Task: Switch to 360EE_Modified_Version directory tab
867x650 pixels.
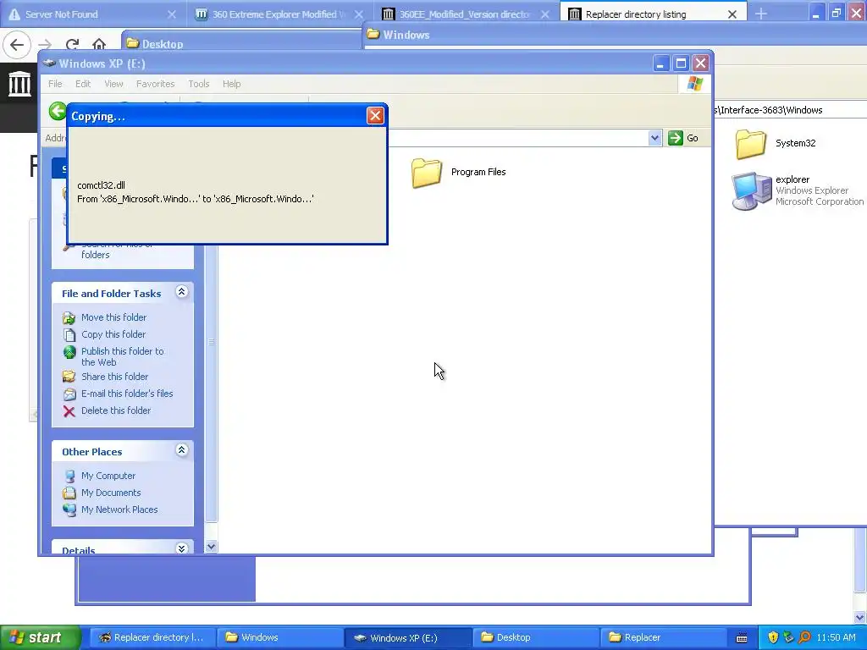Action: click(465, 14)
